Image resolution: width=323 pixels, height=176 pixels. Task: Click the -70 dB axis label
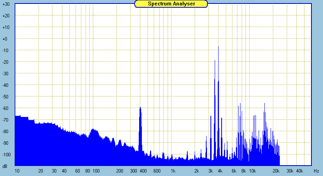(6, 120)
